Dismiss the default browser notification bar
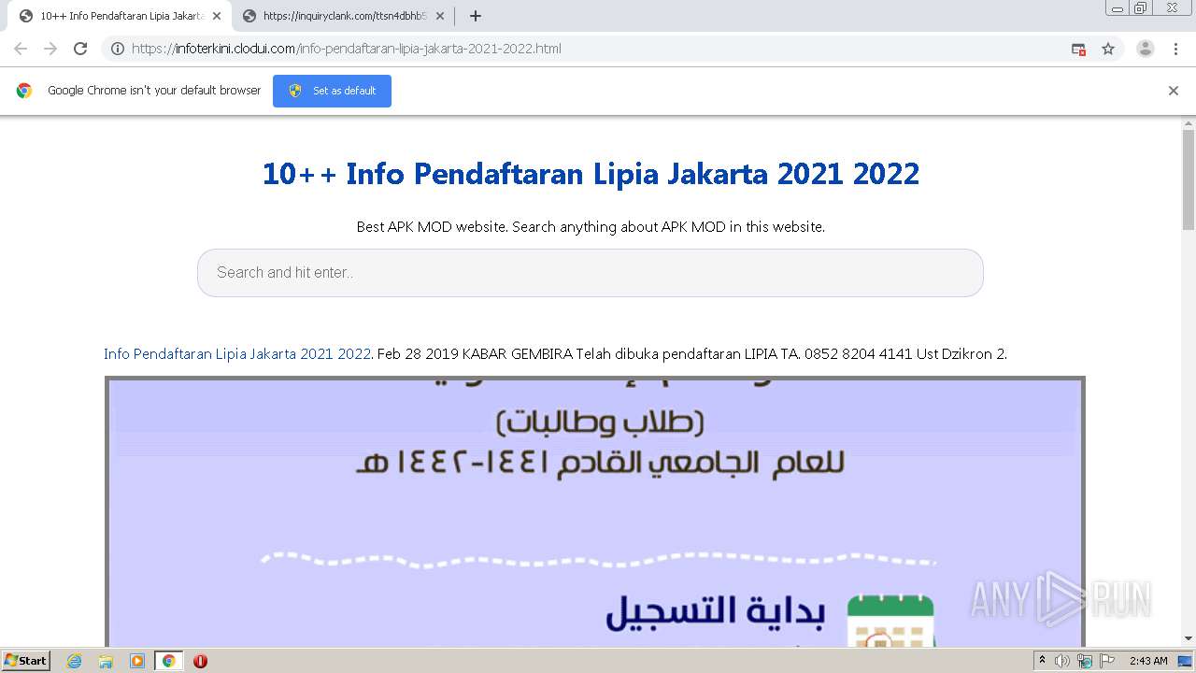 pyautogui.click(x=1174, y=91)
